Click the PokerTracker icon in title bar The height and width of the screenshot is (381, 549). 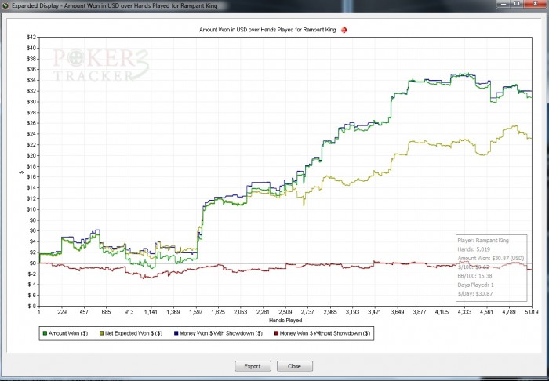5,6
